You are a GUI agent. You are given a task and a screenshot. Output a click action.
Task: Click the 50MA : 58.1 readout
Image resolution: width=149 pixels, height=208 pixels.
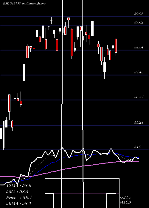19,204
